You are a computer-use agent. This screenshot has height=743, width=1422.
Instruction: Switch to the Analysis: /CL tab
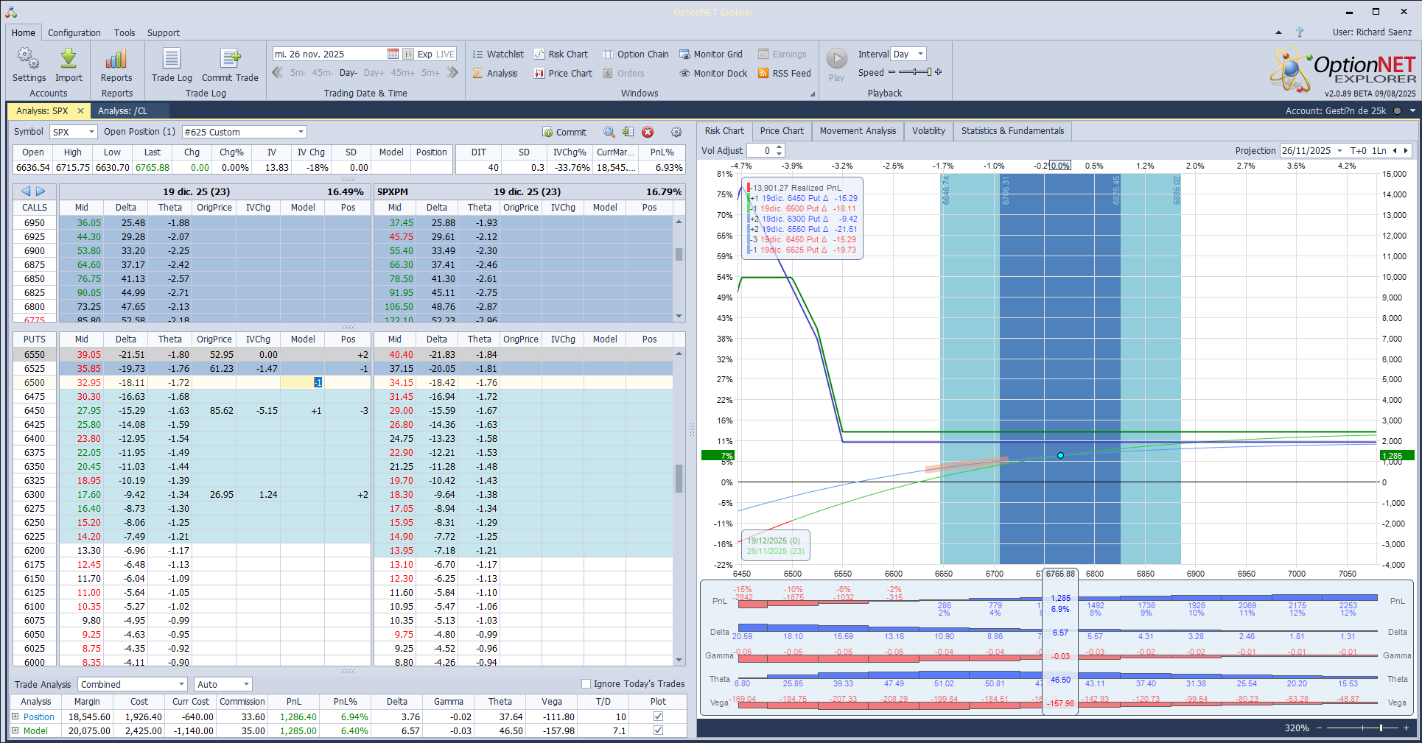click(x=123, y=111)
